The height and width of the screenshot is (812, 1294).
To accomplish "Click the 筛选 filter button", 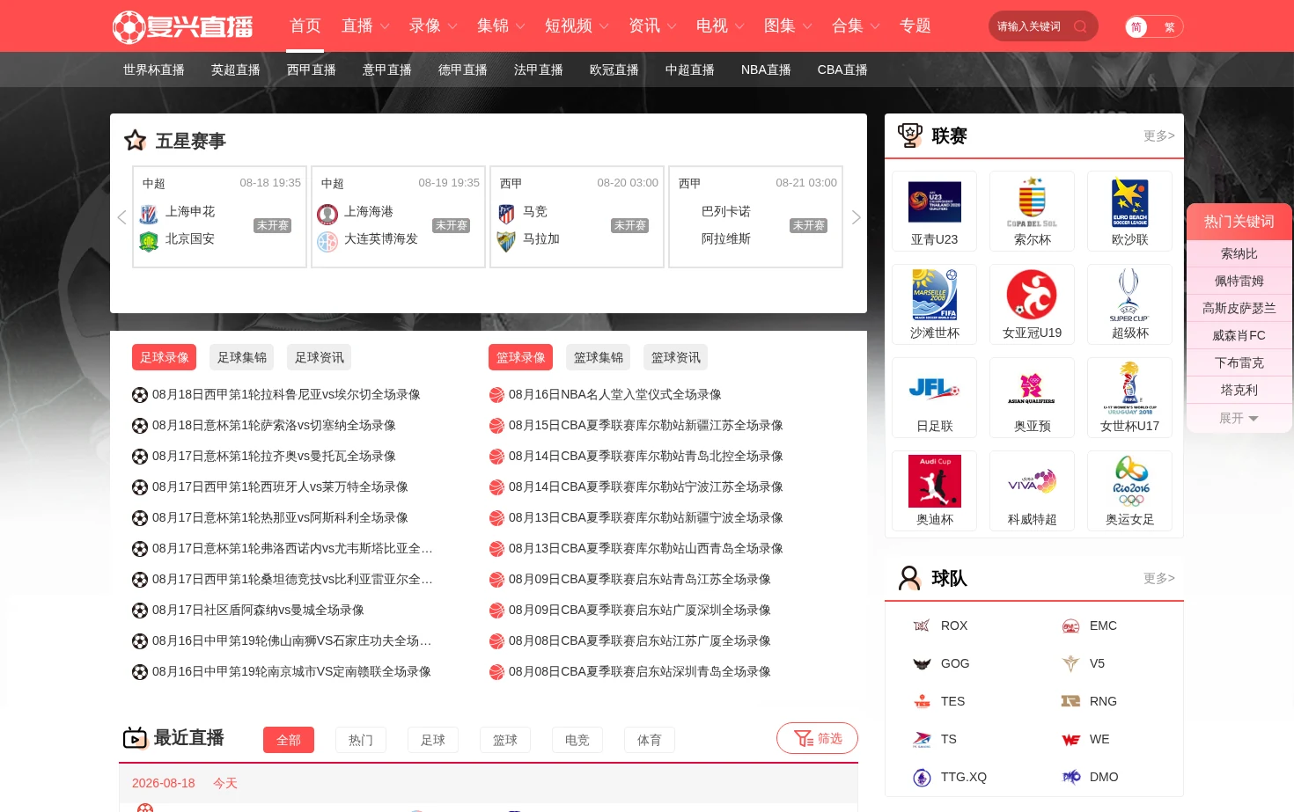I will click(x=817, y=738).
